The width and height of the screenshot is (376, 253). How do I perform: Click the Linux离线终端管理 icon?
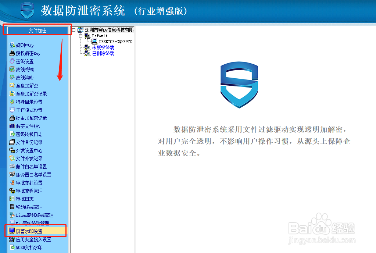point(12,215)
